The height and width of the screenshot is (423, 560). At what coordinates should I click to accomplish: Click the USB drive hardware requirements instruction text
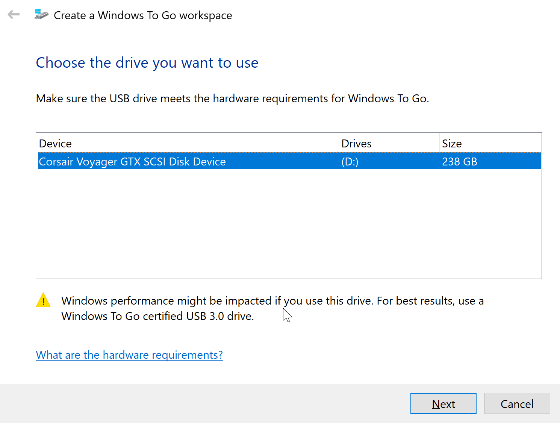coord(232,99)
